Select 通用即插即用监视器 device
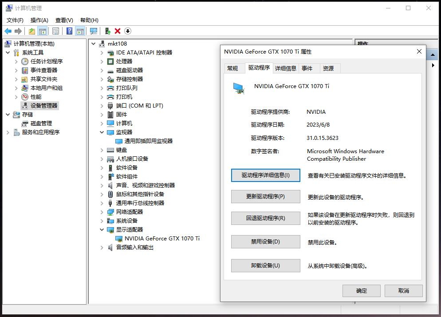The height and width of the screenshot is (317, 441). click(x=149, y=141)
